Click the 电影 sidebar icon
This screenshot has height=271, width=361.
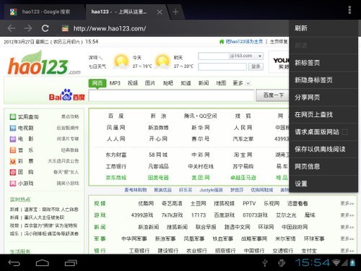(13, 139)
